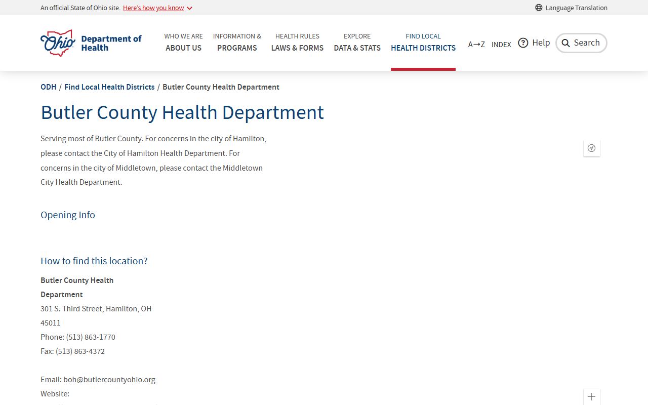This screenshot has height=405, width=648.
Task: Click the Opening Info heading
Action: coord(68,215)
